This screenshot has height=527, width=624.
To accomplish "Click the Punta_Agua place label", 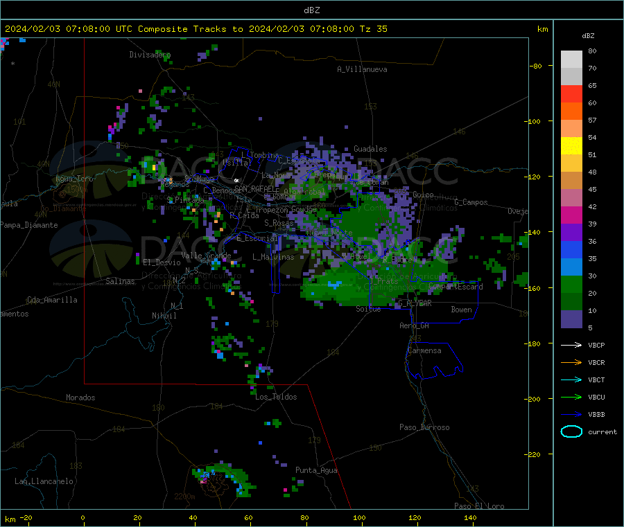I will [316, 470].
